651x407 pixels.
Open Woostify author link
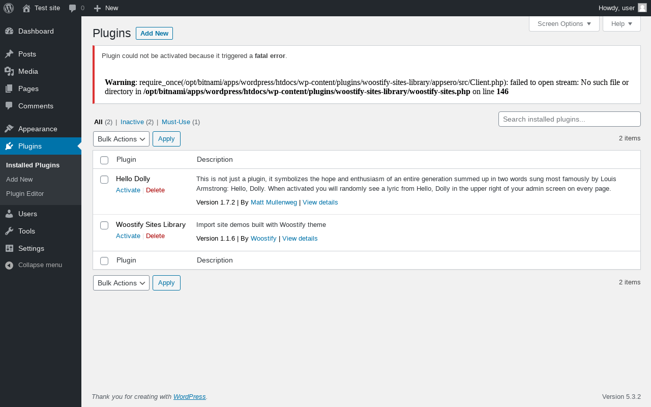[x=263, y=238]
